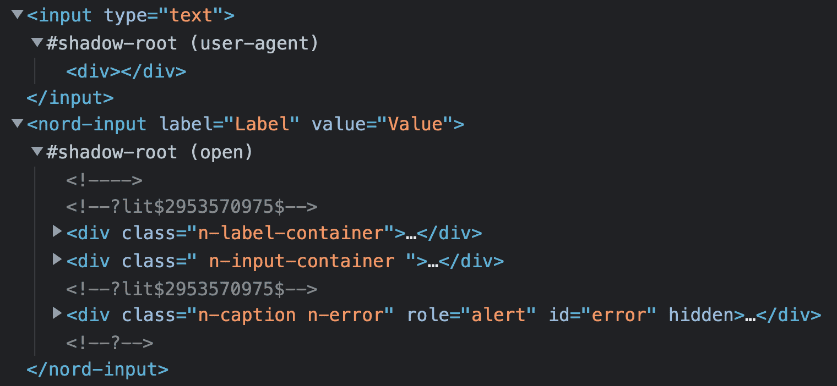Screen dimensions: 837x386
Task: Expand the n-input-container div
Action: point(57,259)
